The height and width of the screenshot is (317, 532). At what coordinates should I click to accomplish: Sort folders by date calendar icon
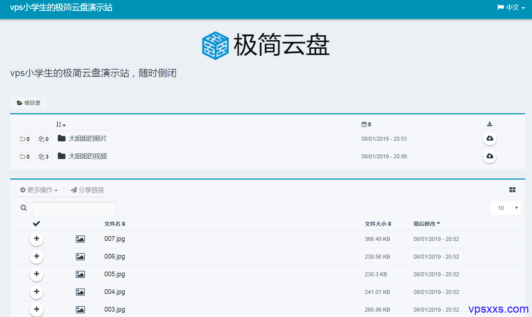[366, 124]
